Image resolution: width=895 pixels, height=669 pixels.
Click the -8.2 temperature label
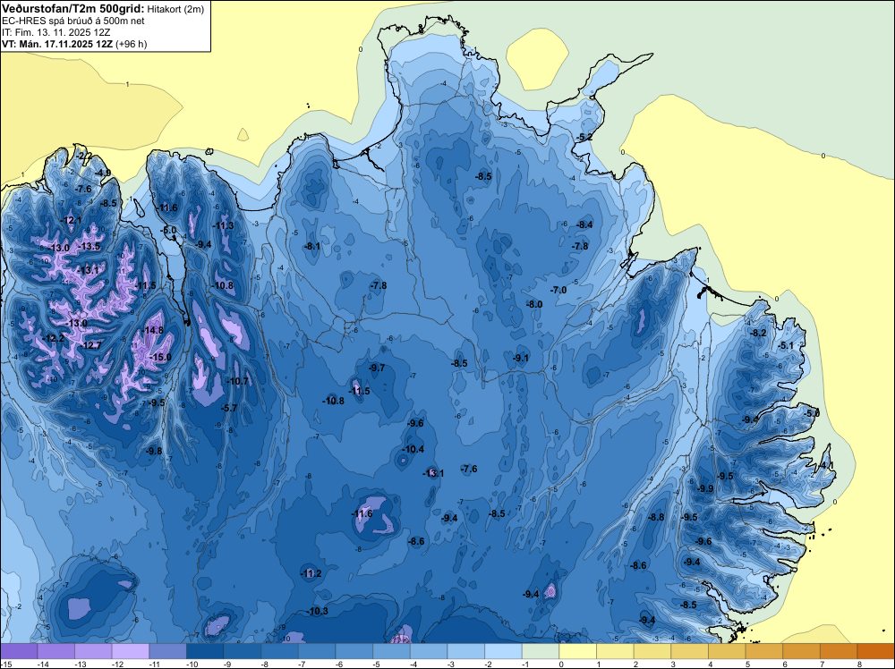click(758, 333)
